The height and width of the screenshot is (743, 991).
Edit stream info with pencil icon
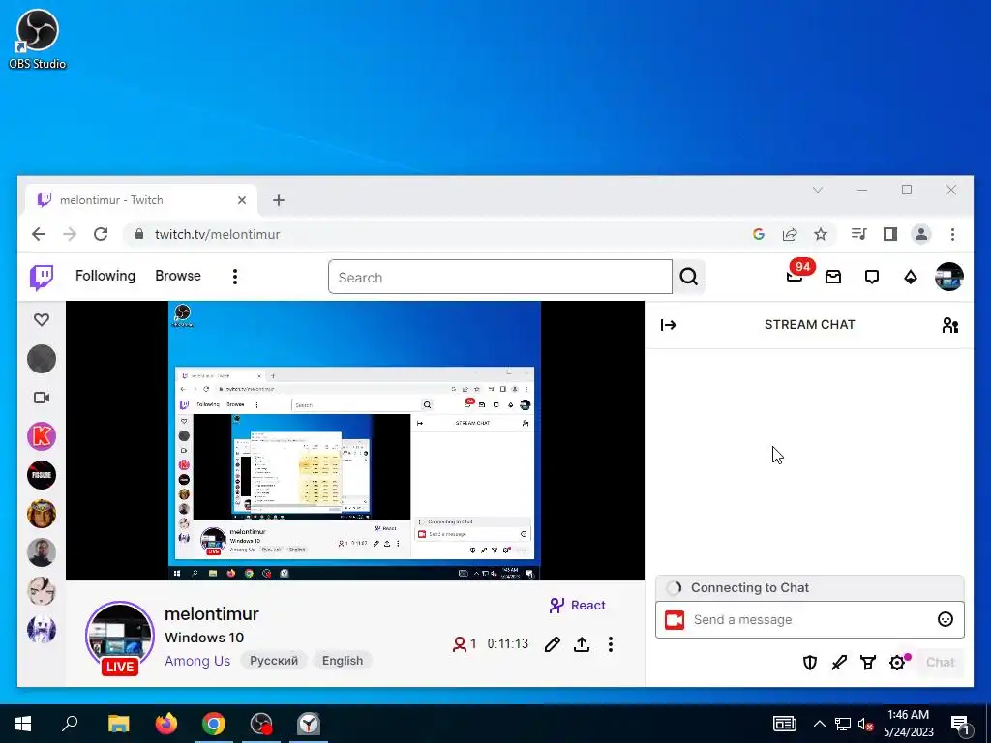[x=552, y=644]
